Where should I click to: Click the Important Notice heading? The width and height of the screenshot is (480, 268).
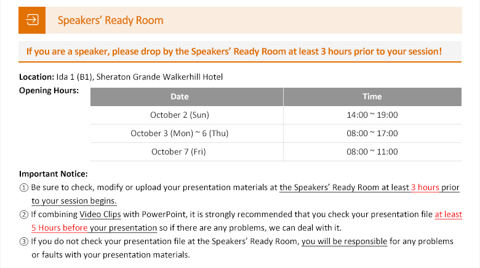click(x=54, y=174)
